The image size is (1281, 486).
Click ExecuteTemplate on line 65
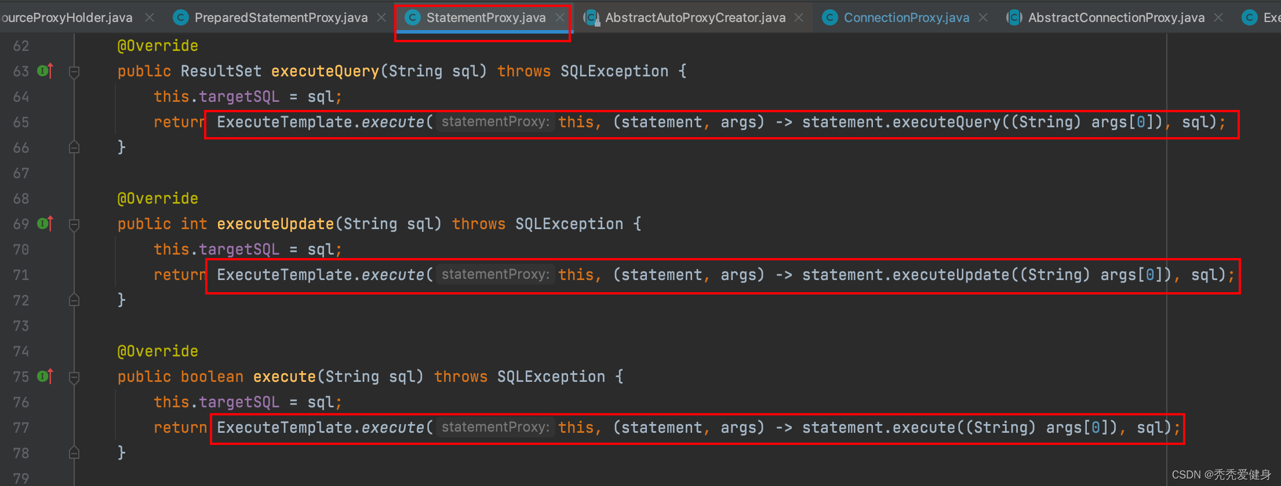point(285,122)
